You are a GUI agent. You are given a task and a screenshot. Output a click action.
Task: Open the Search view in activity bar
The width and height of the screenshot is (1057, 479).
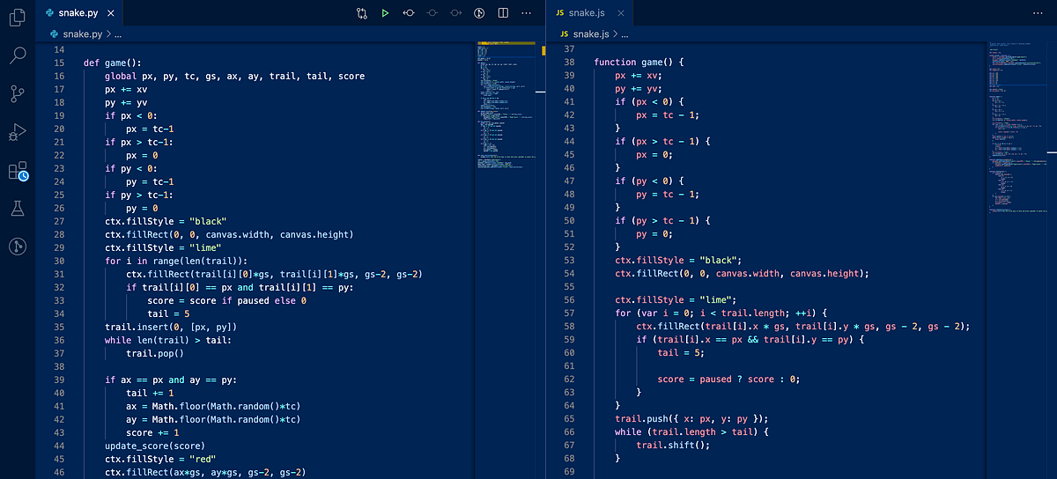point(18,55)
